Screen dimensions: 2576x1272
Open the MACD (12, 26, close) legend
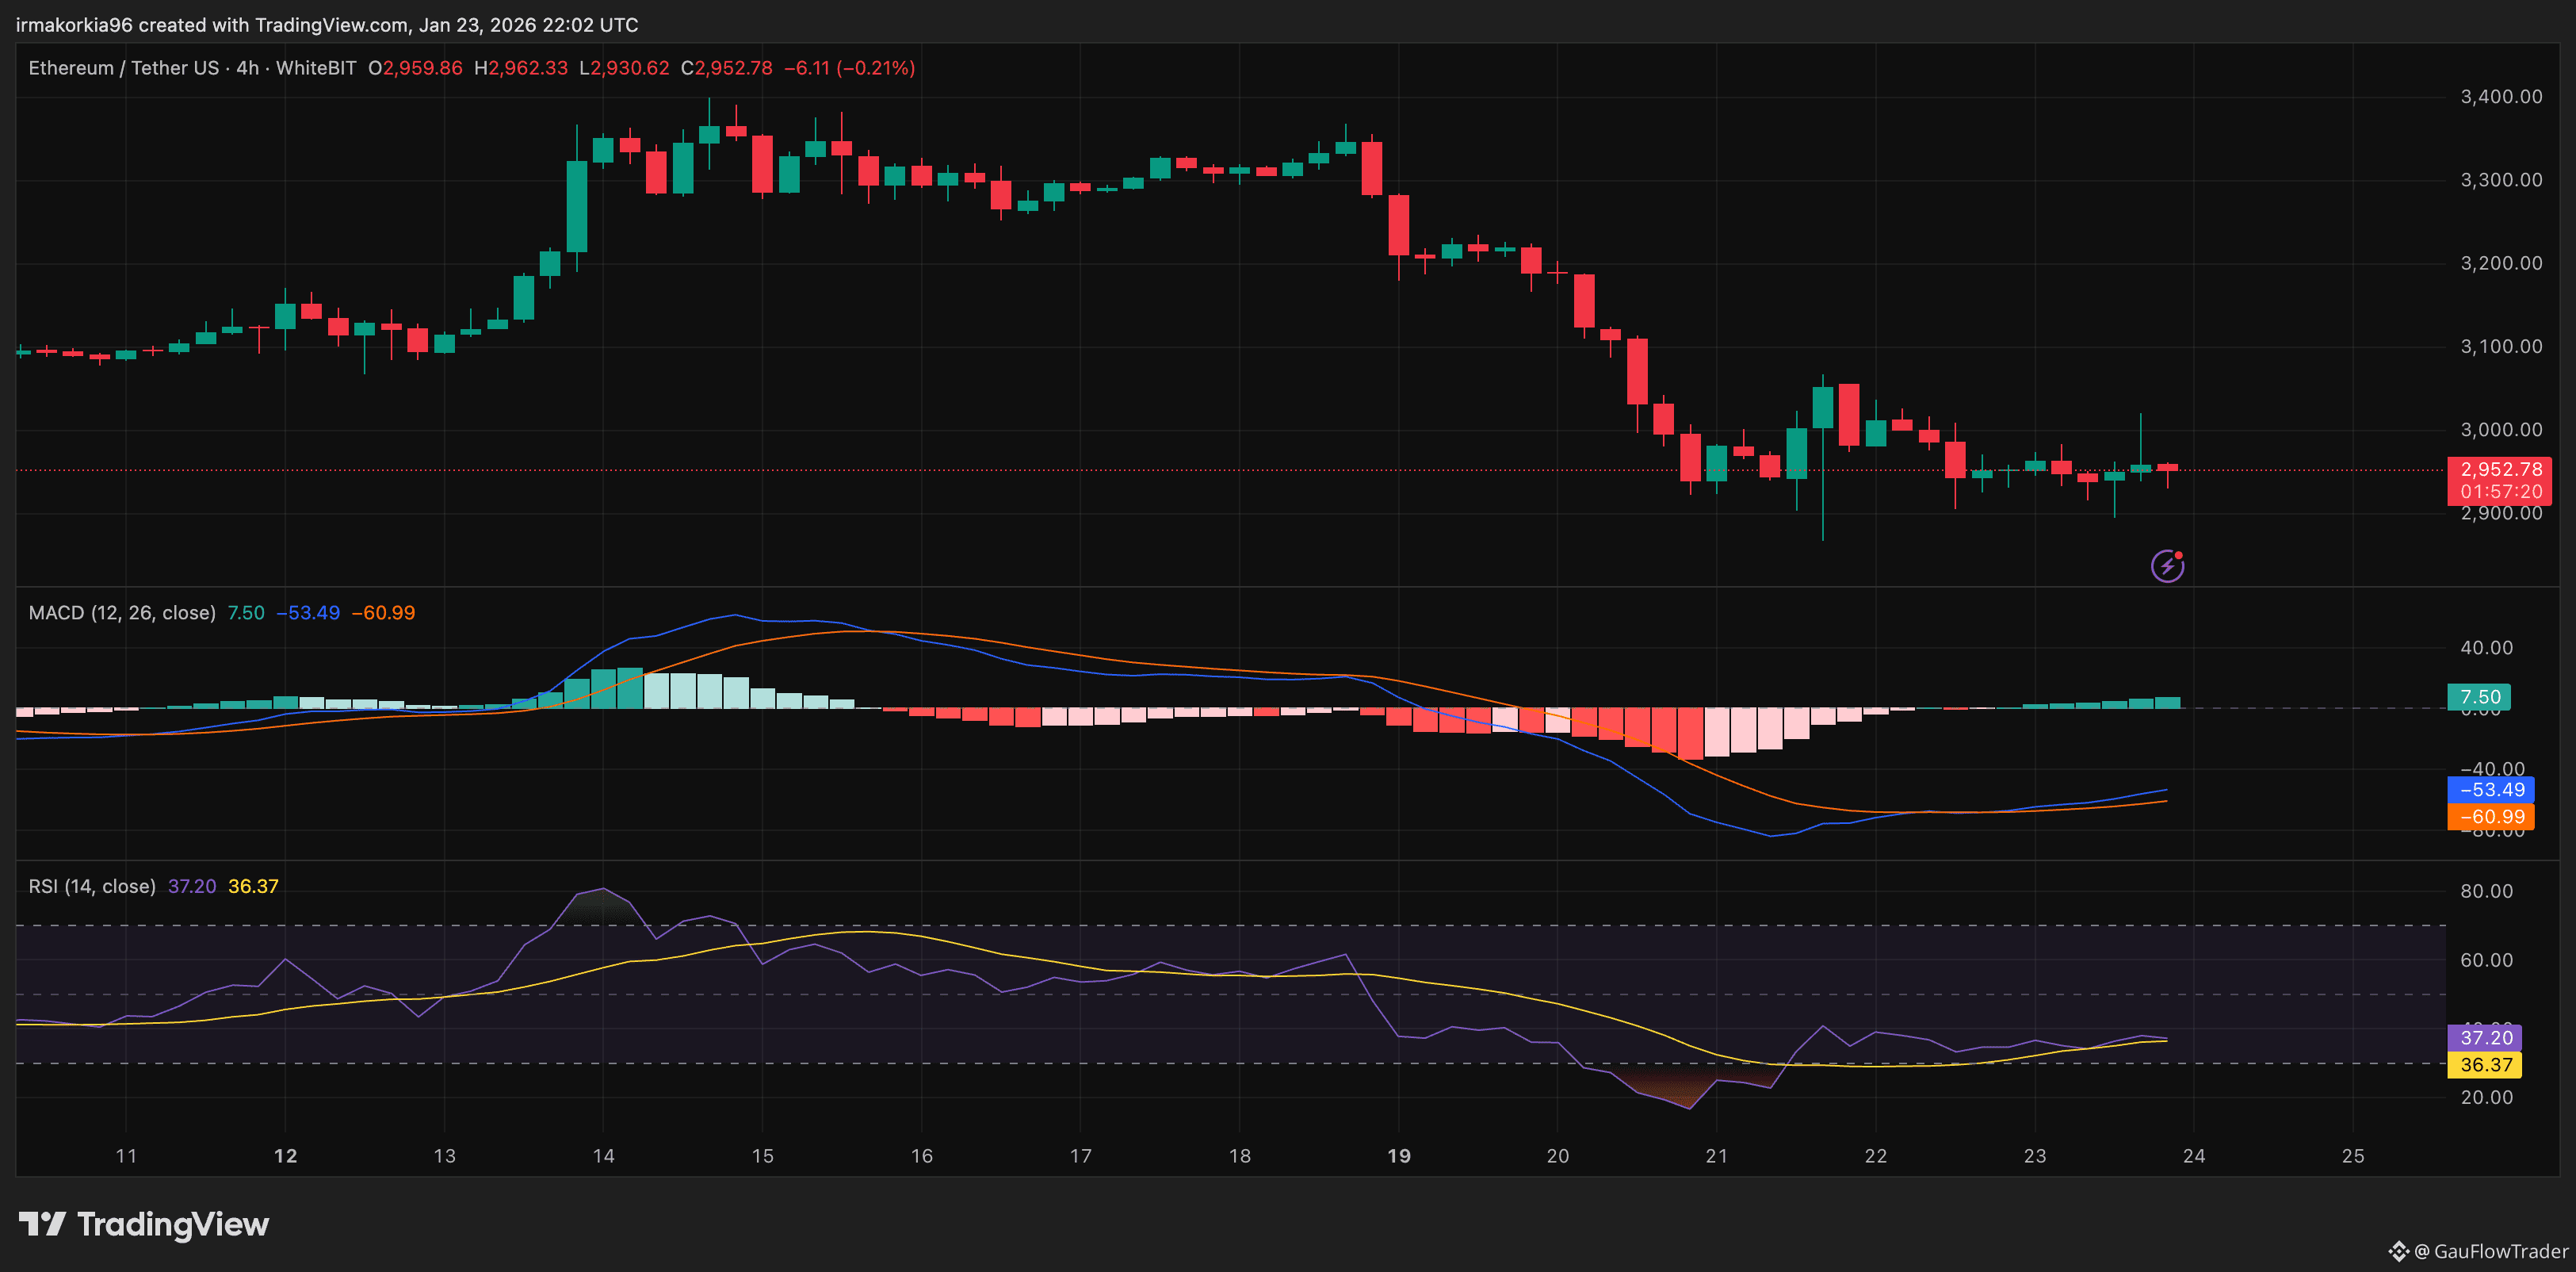click(x=122, y=612)
